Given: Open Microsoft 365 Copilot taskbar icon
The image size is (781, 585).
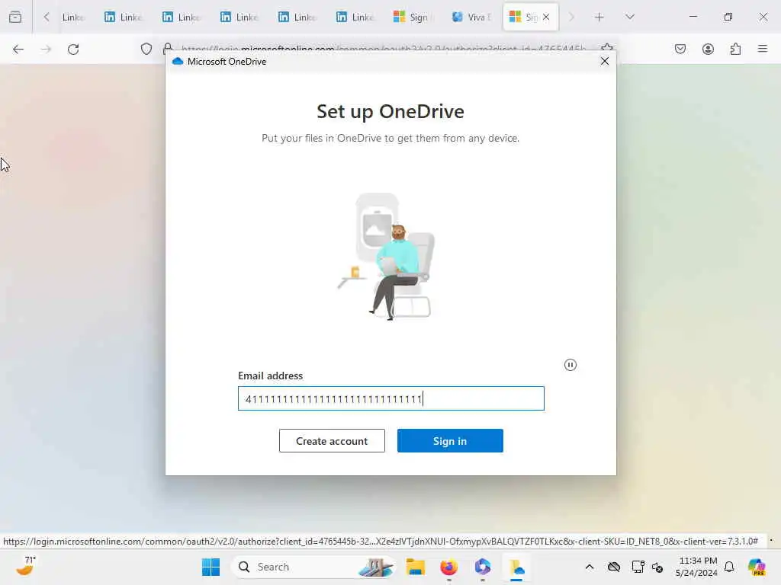Looking at the screenshot, I should [483, 567].
